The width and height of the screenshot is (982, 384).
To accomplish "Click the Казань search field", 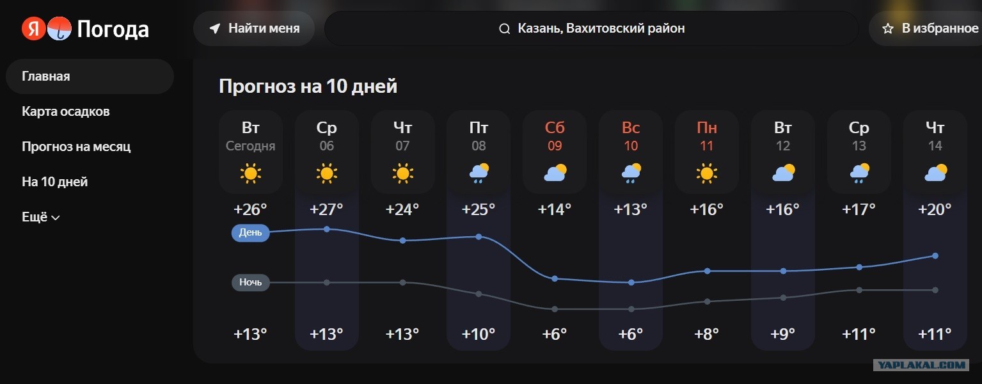I will 591,28.
